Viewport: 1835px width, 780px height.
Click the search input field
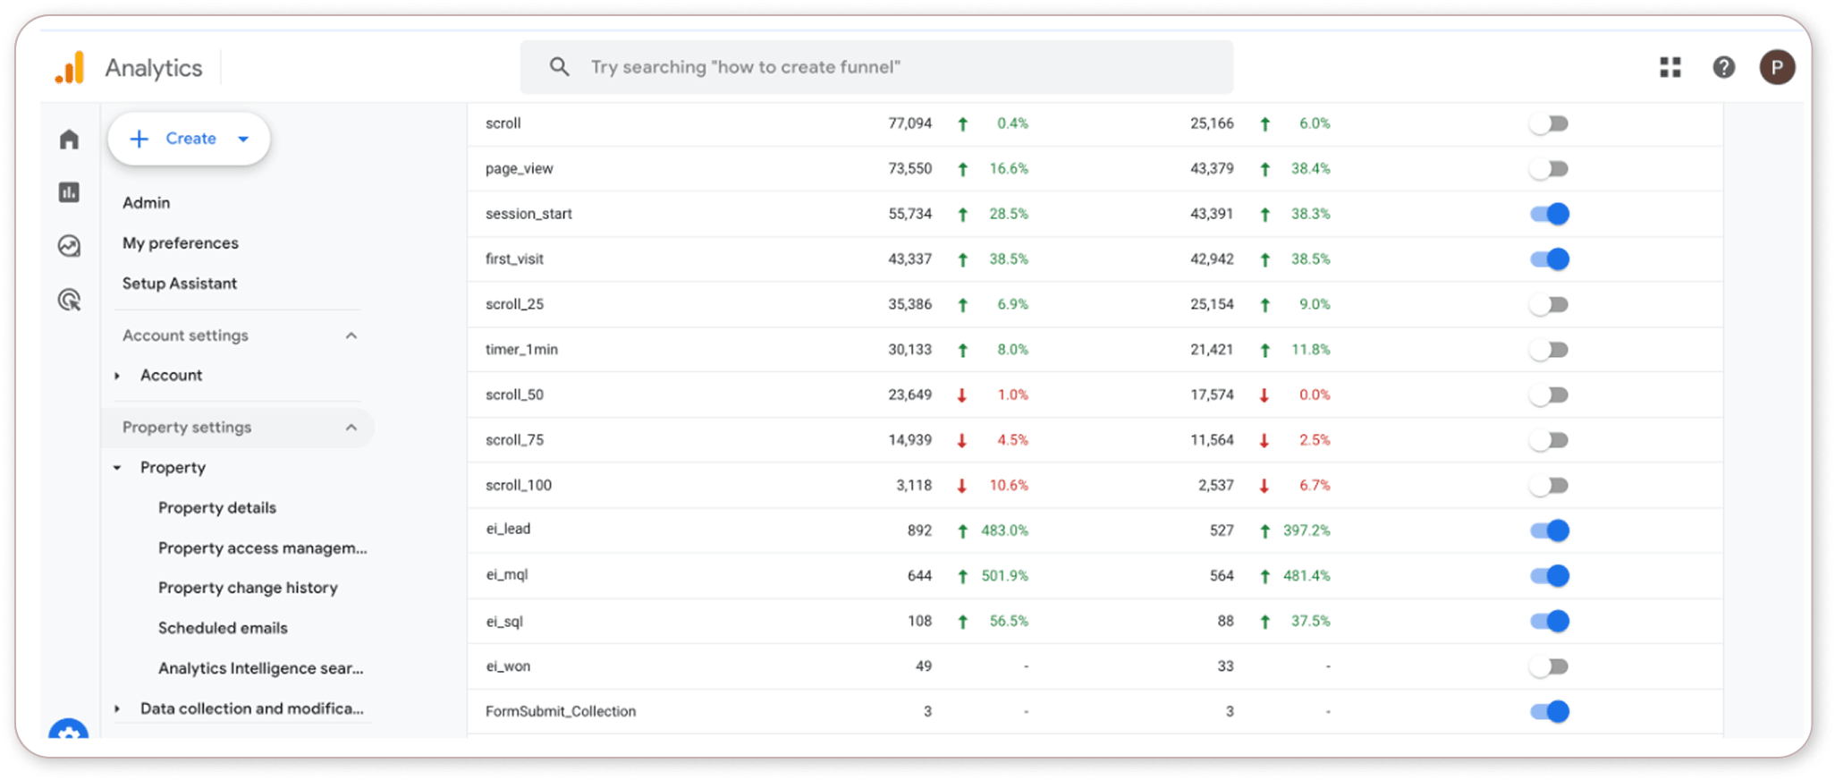click(876, 67)
